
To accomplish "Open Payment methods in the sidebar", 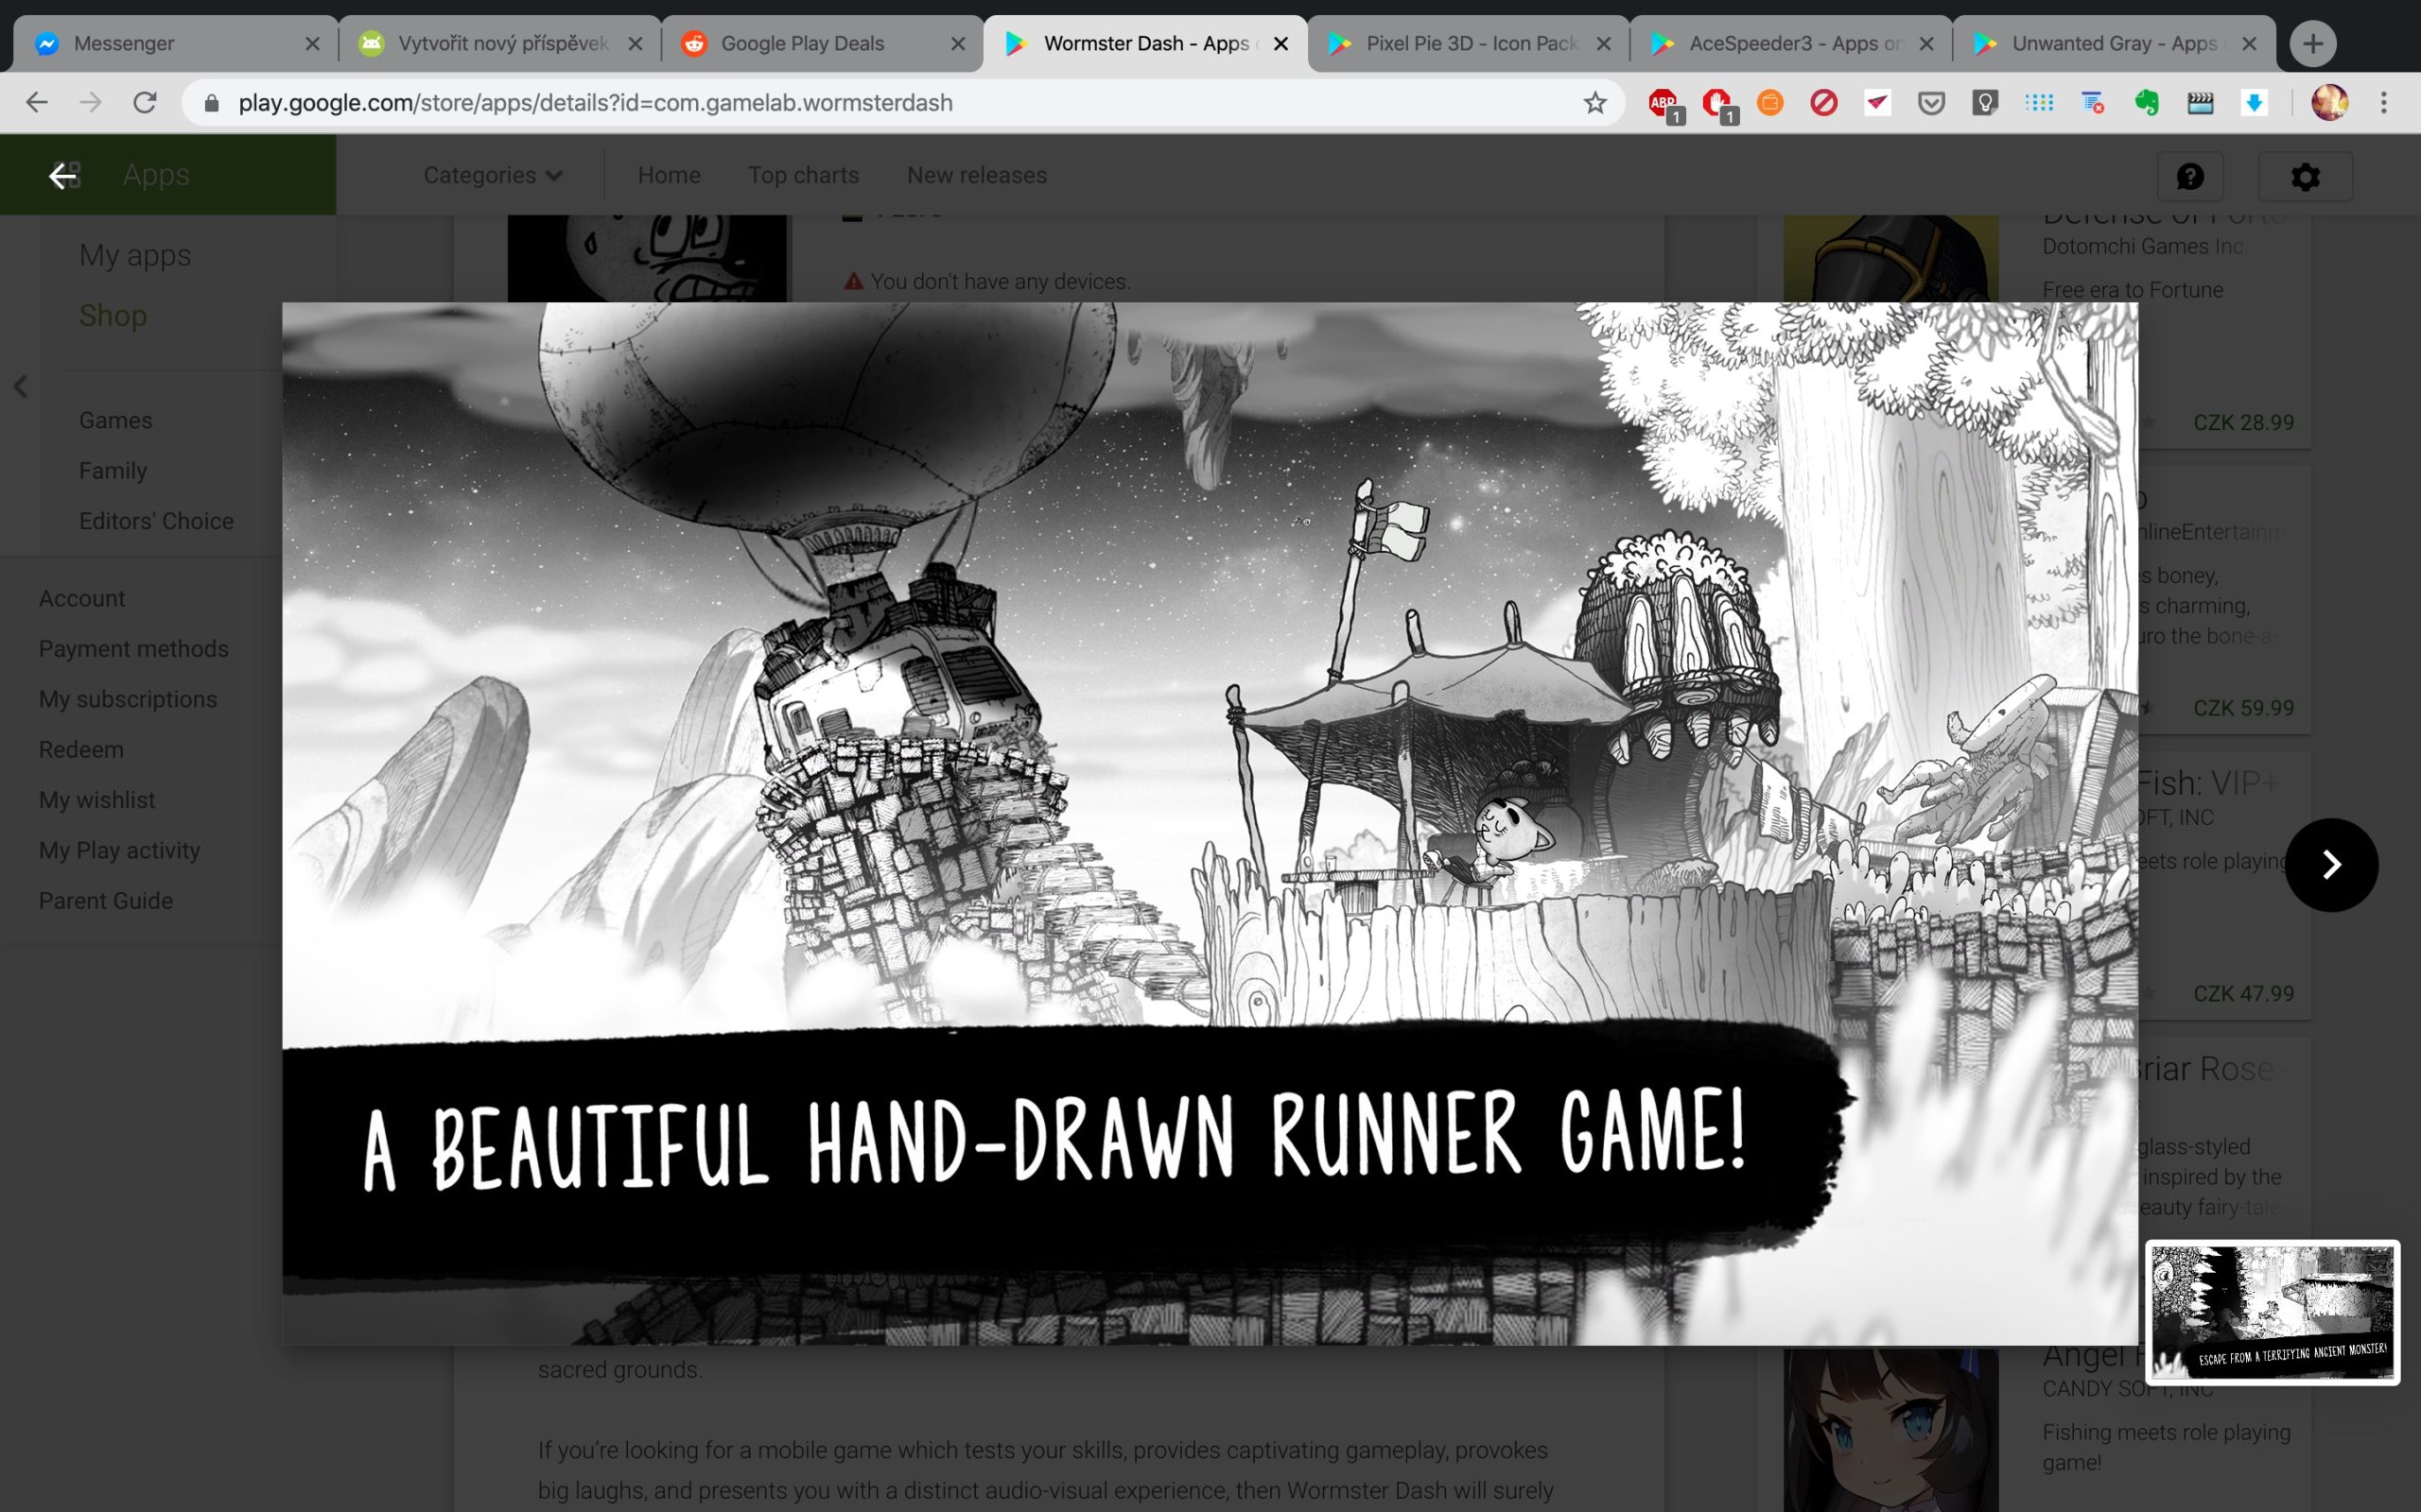I will (133, 649).
